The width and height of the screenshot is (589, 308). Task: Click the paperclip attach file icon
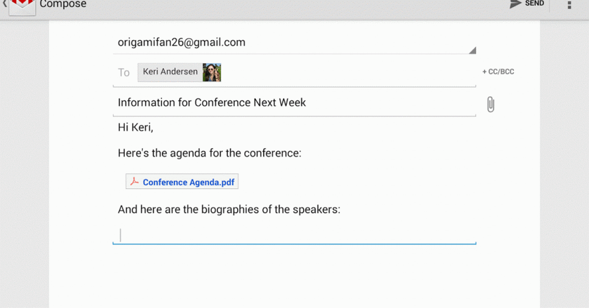490,104
